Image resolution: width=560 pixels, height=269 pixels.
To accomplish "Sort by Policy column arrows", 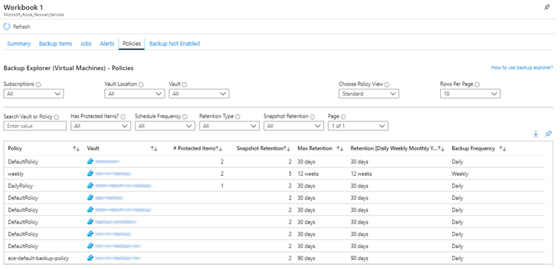I will click(76, 148).
